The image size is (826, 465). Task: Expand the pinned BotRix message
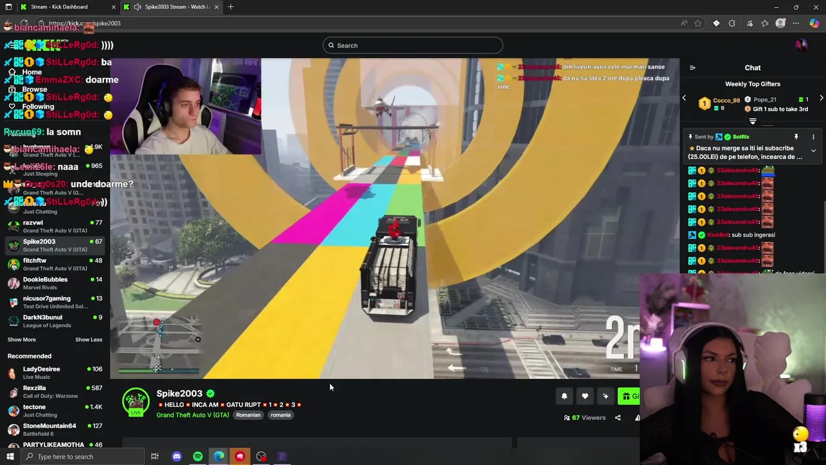(x=813, y=151)
